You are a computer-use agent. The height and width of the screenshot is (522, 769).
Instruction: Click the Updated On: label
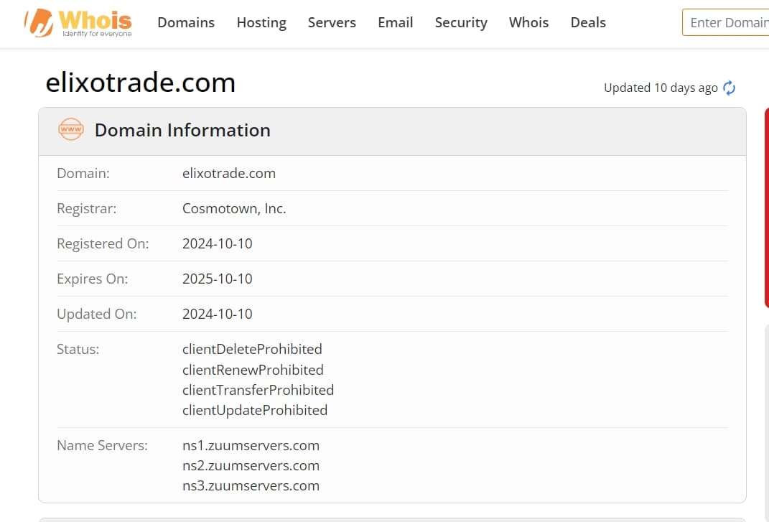(97, 314)
